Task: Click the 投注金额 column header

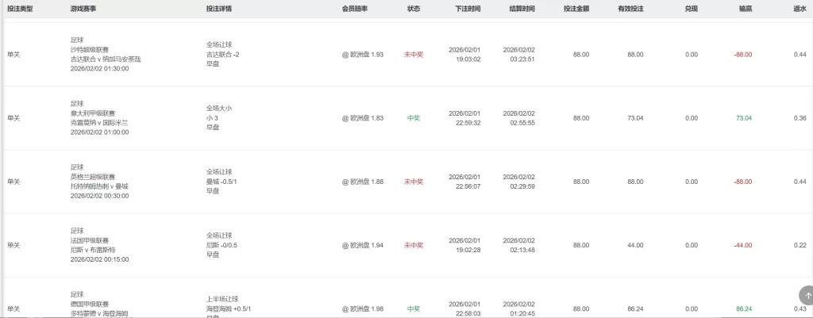Action: point(576,9)
